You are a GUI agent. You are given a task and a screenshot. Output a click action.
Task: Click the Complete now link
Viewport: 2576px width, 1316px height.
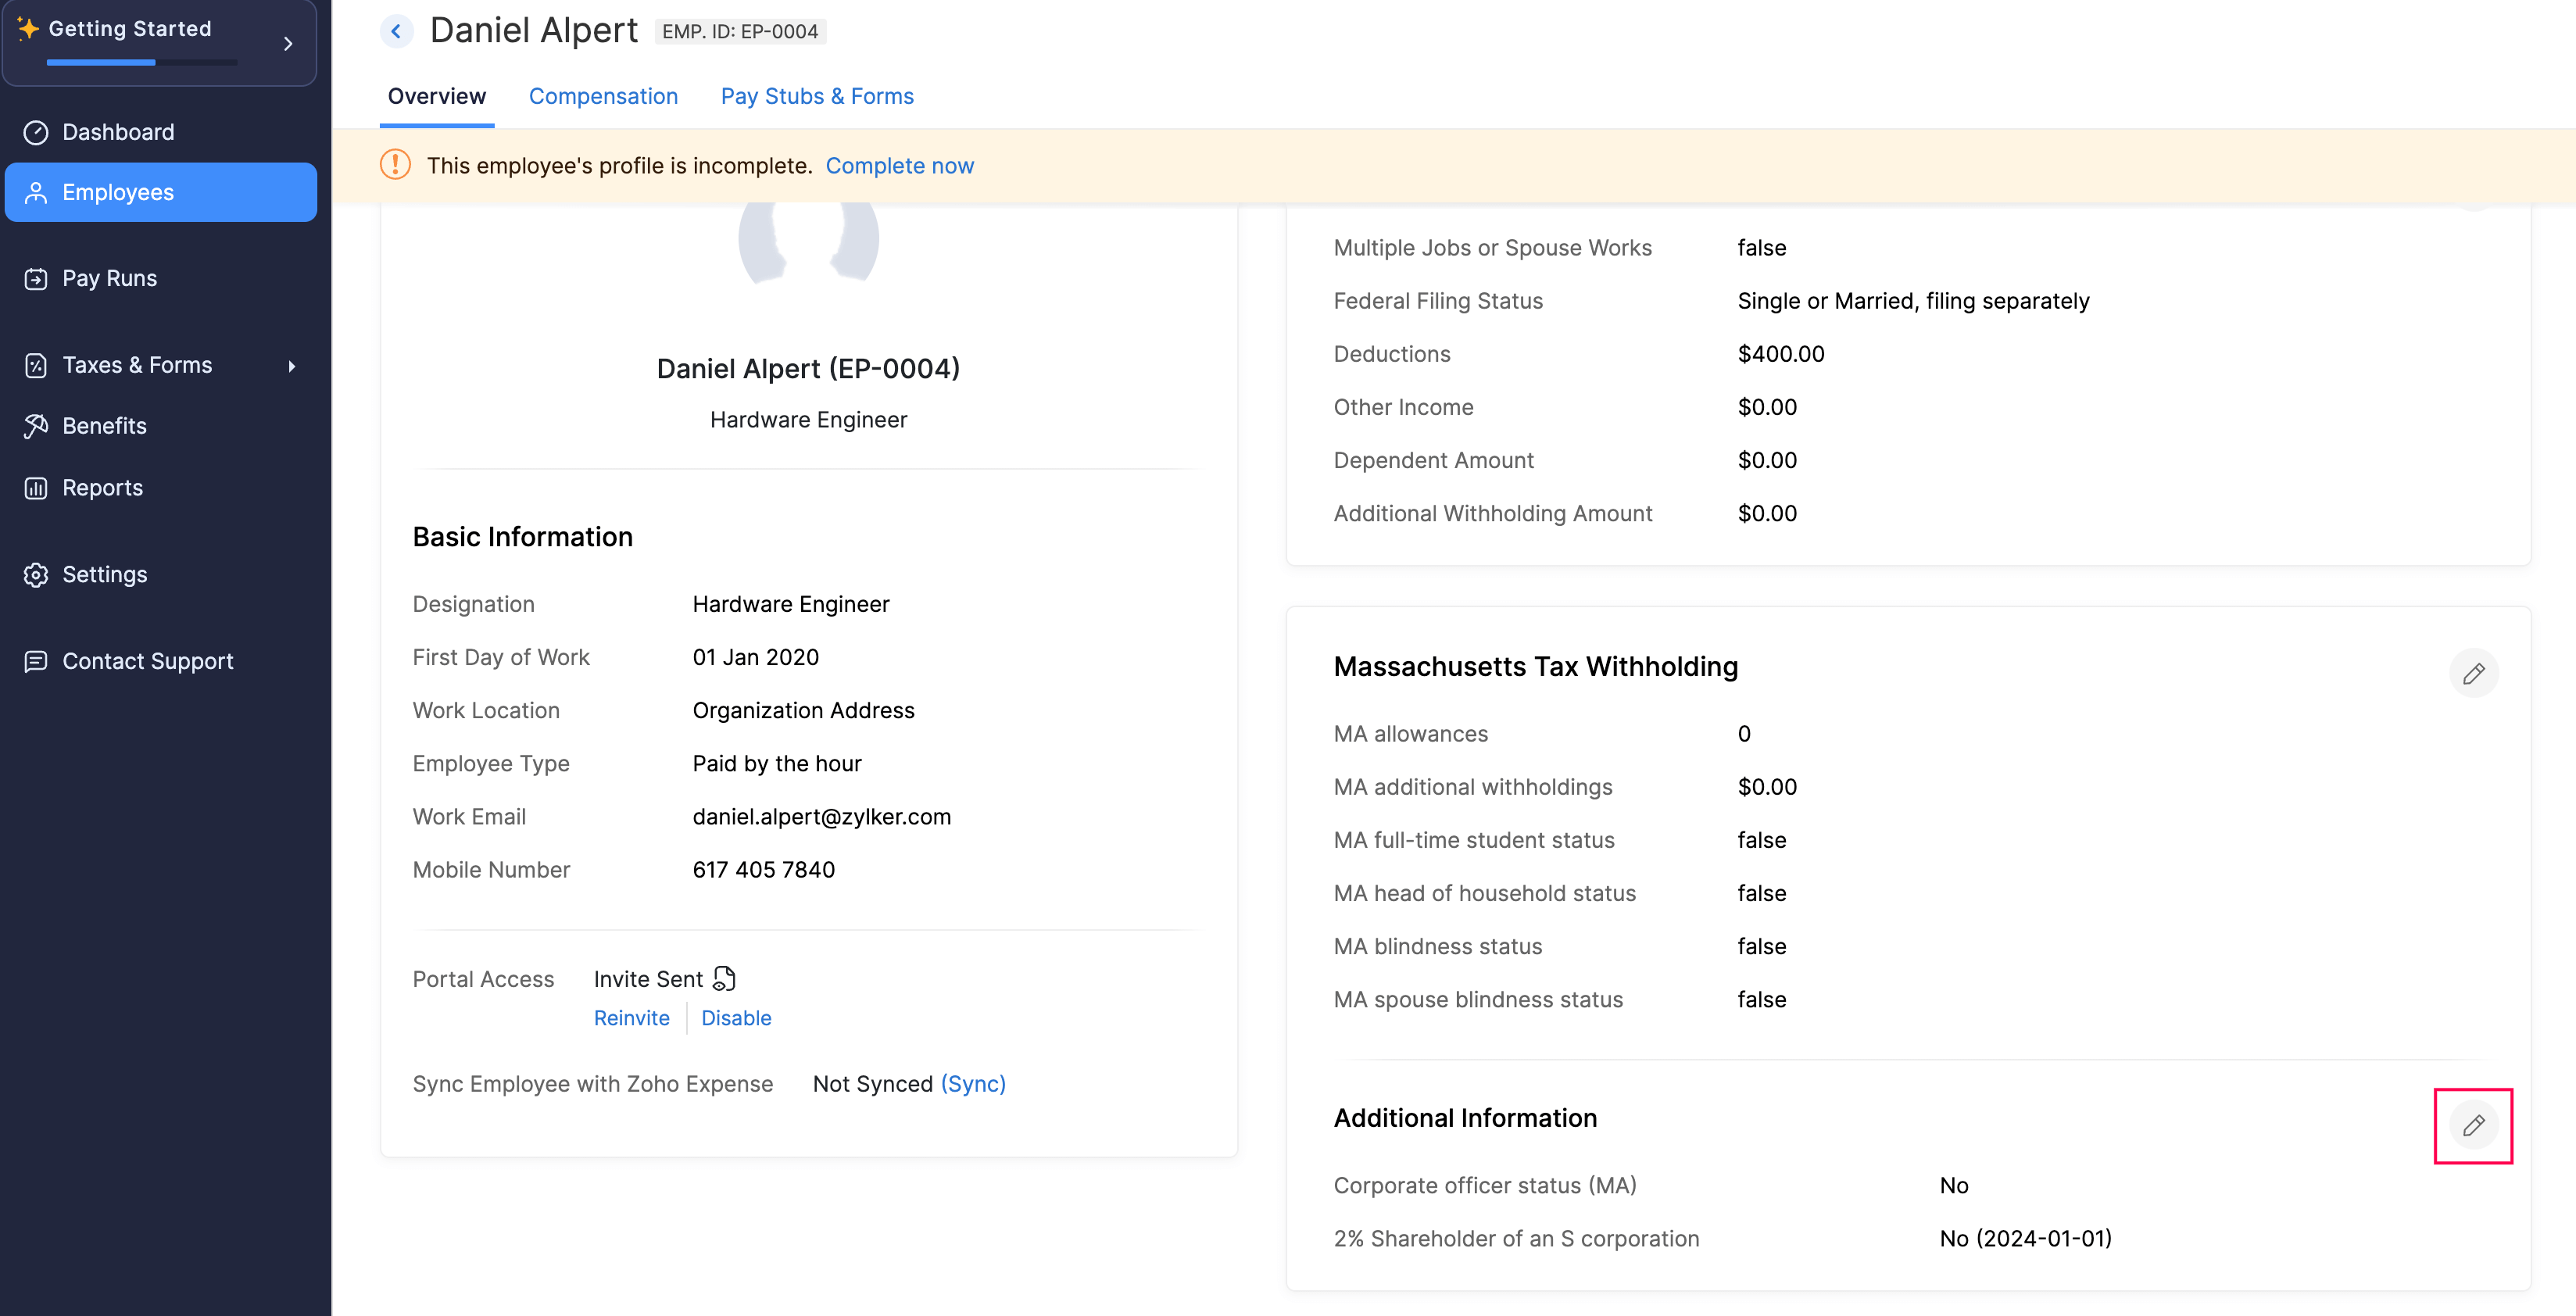(x=899, y=165)
